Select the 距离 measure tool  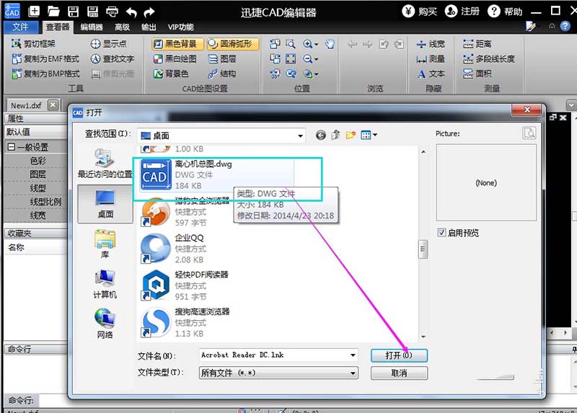[477, 44]
